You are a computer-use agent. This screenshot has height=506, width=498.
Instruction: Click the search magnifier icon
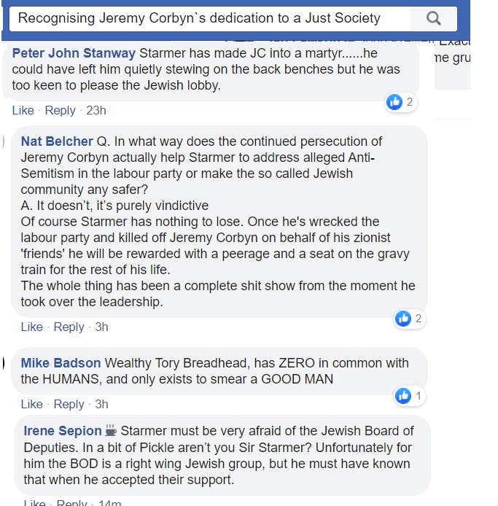point(433,18)
